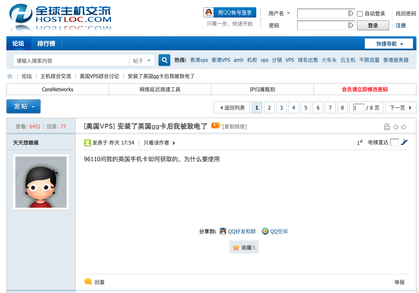Screen dimensions: 419x293
Task: Click the author's avatar image
Action: tap(41, 182)
